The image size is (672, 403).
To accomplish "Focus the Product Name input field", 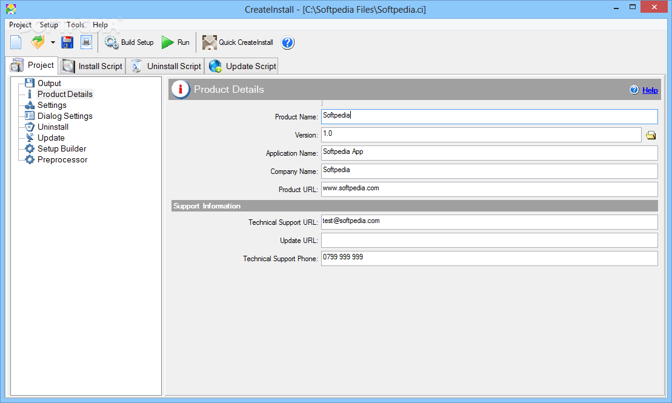I will (490, 116).
